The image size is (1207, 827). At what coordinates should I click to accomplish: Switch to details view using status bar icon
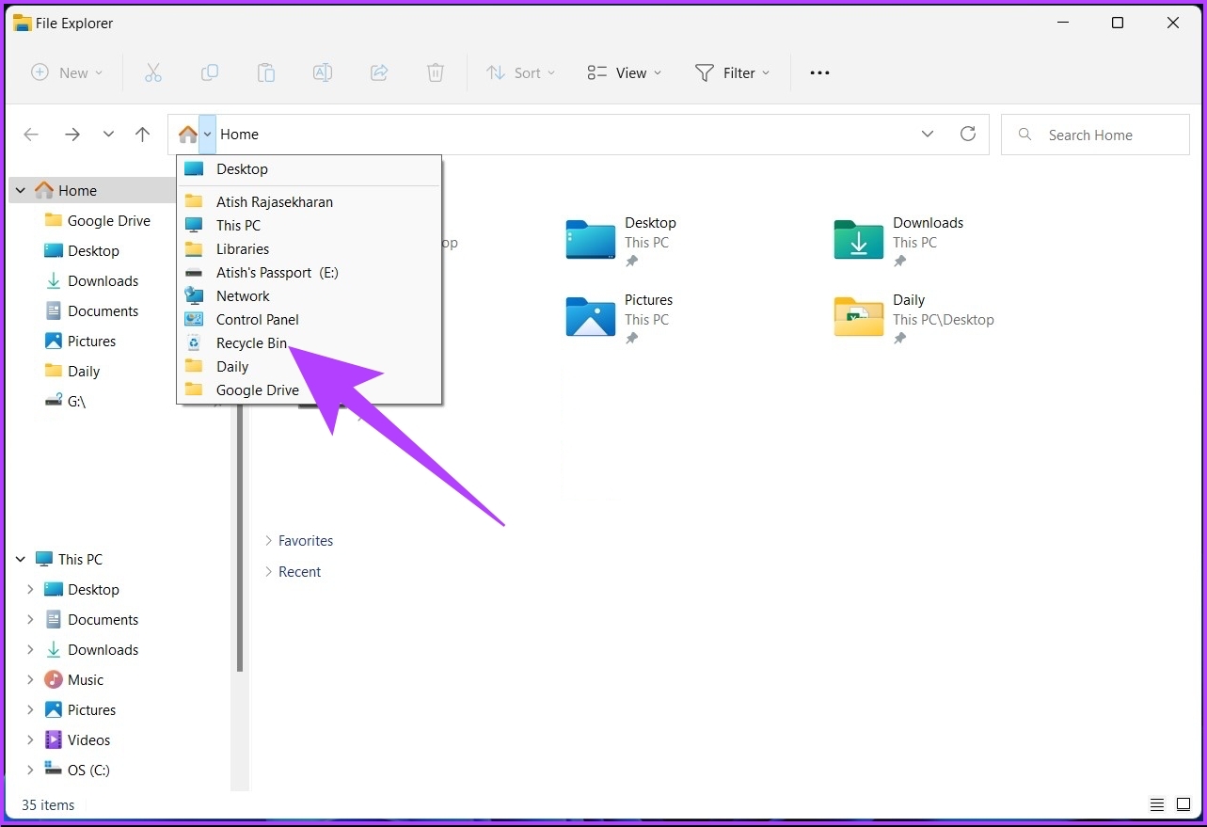tap(1156, 804)
